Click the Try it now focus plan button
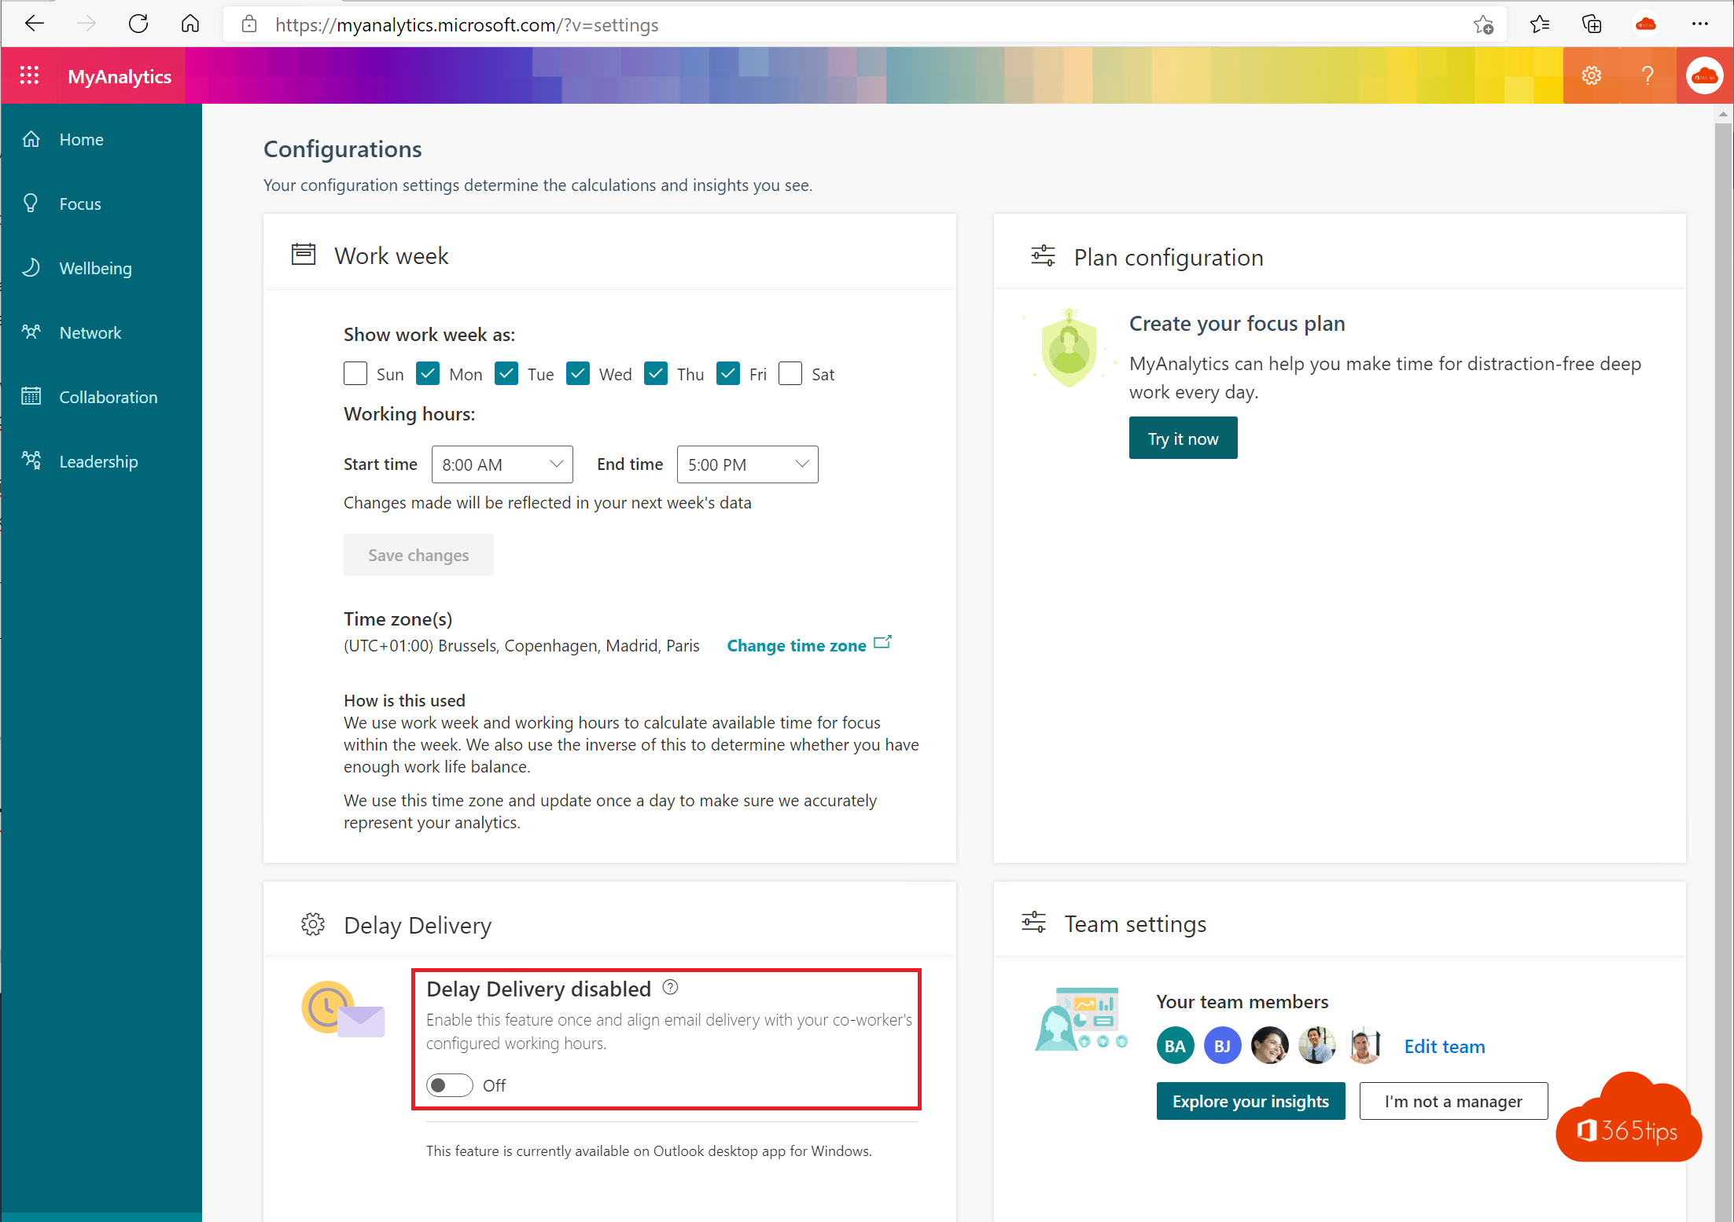This screenshot has width=1734, height=1222. [1182, 439]
